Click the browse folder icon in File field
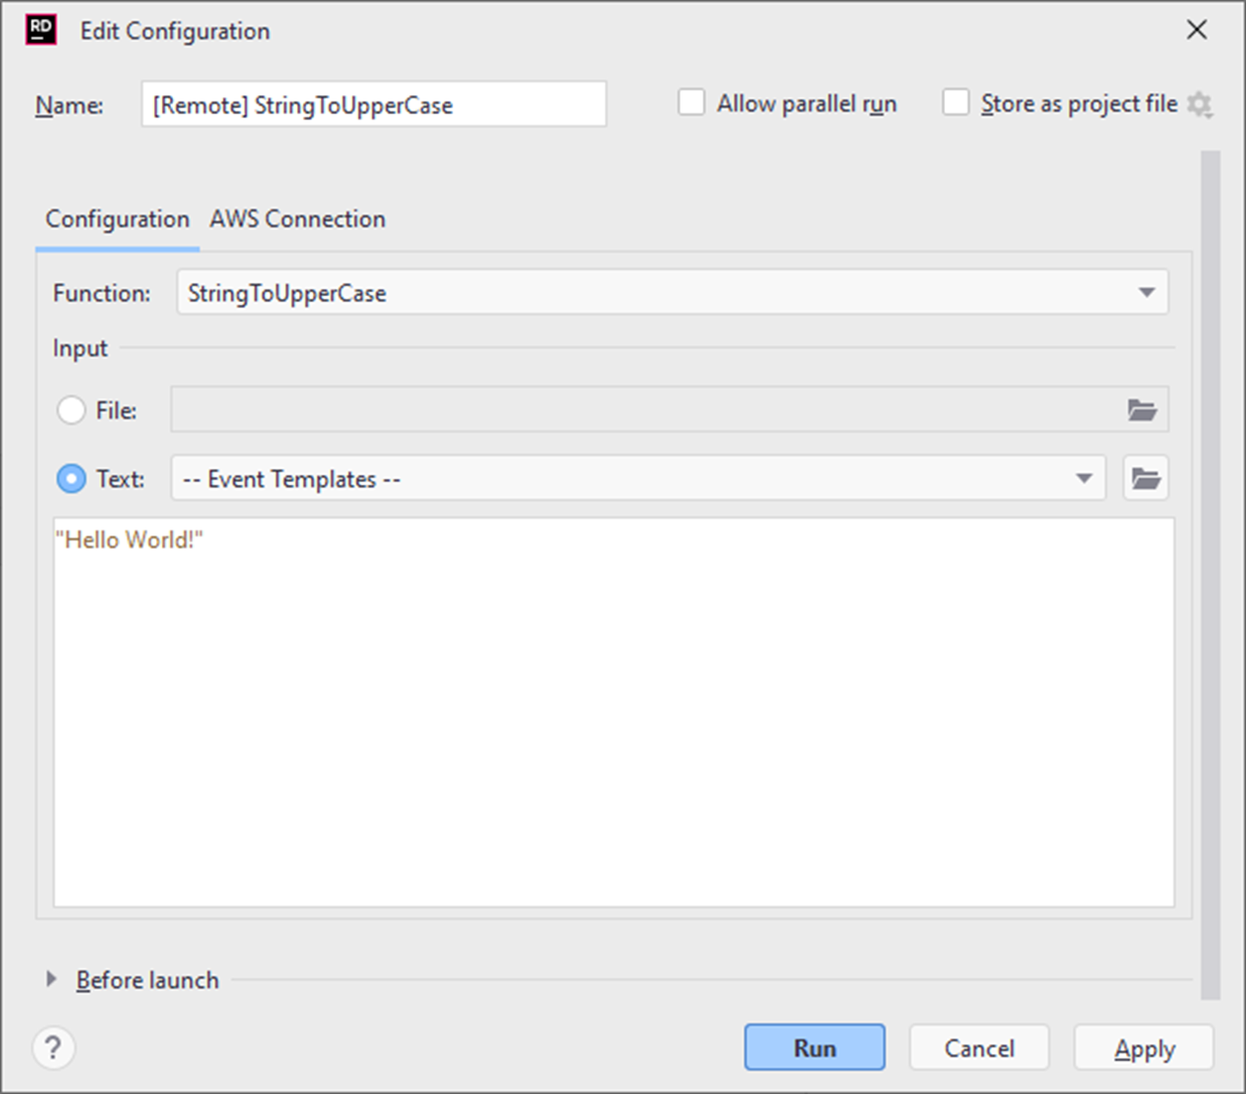The width and height of the screenshot is (1246, 1094). pyautogui.click(x=1142, y=409)
